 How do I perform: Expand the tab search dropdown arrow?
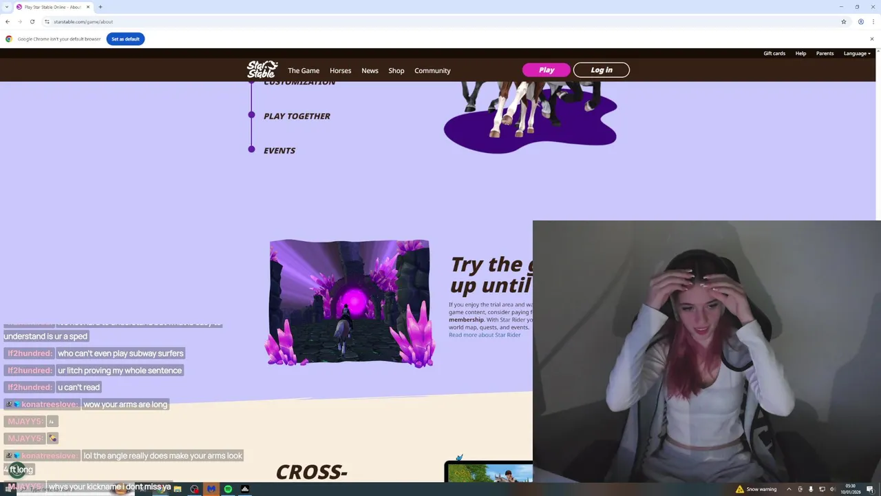tap(7, 7)
